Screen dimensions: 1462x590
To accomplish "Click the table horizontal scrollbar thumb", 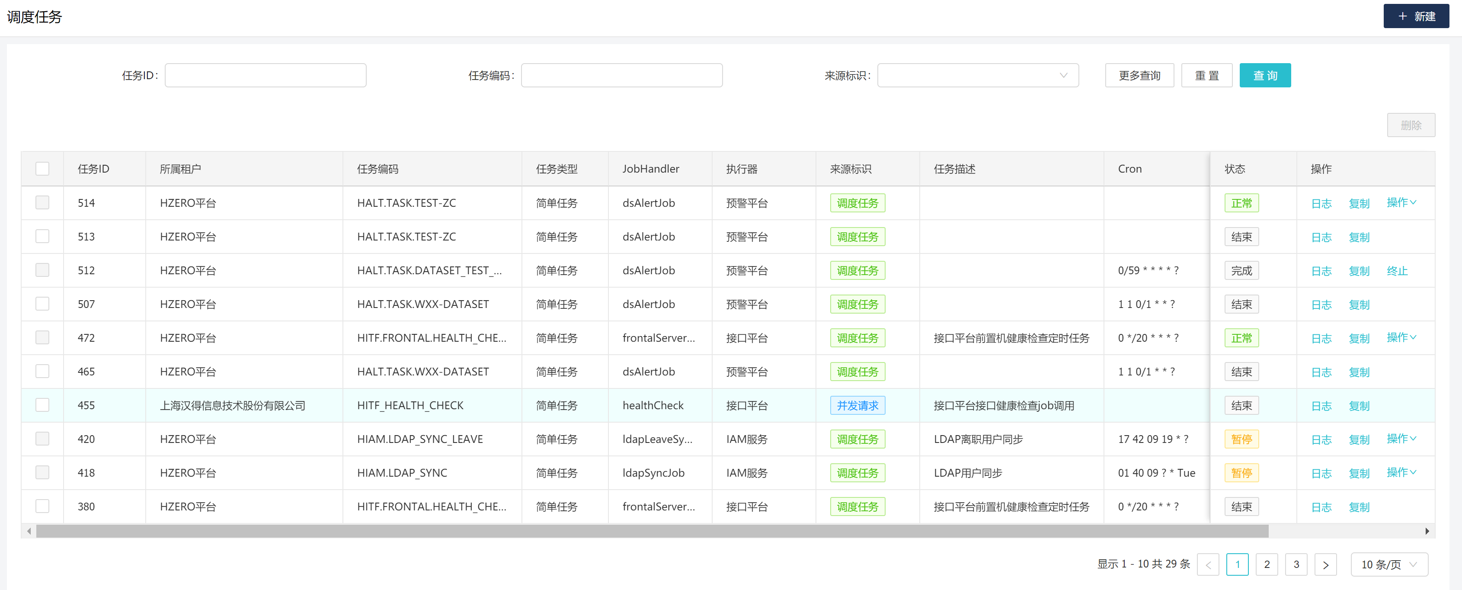I will (x=652, y=531).
